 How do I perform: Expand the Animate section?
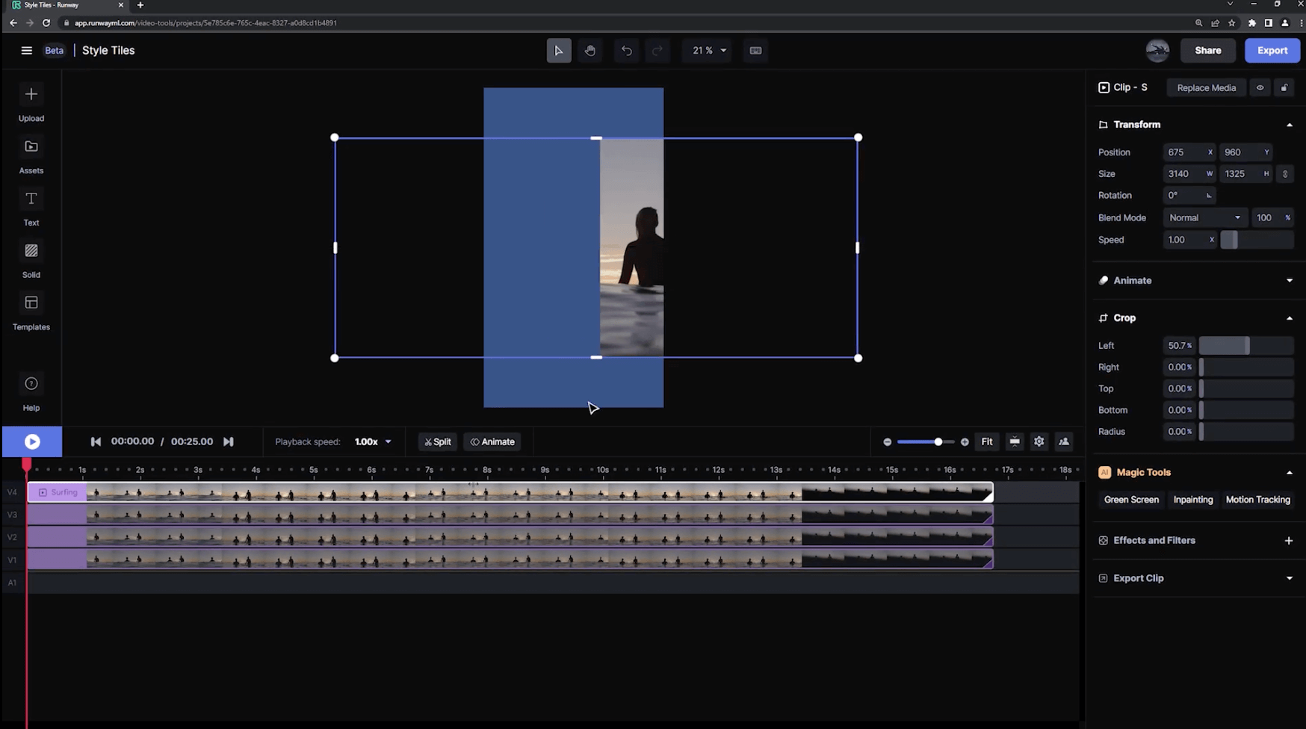pyautogui.click(x=1195, y=281)
